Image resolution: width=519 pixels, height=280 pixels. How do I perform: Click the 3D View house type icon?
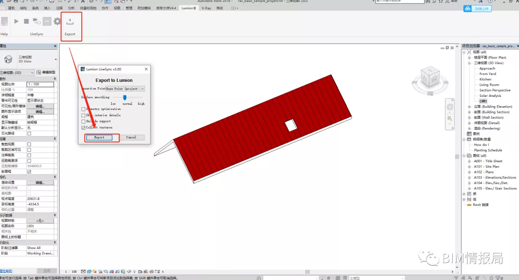[8, 59]
